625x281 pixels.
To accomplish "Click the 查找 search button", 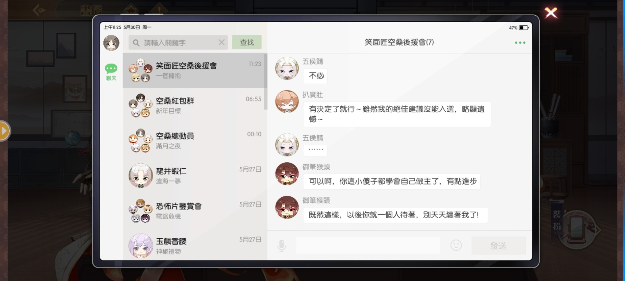I will (x=247, y=42).
